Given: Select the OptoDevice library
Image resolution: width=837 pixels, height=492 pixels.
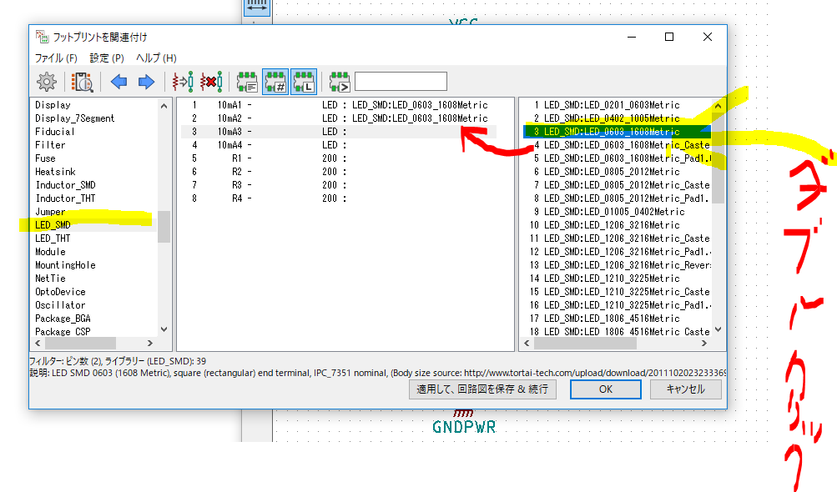Looking at the screenshot, I should 60,291.
